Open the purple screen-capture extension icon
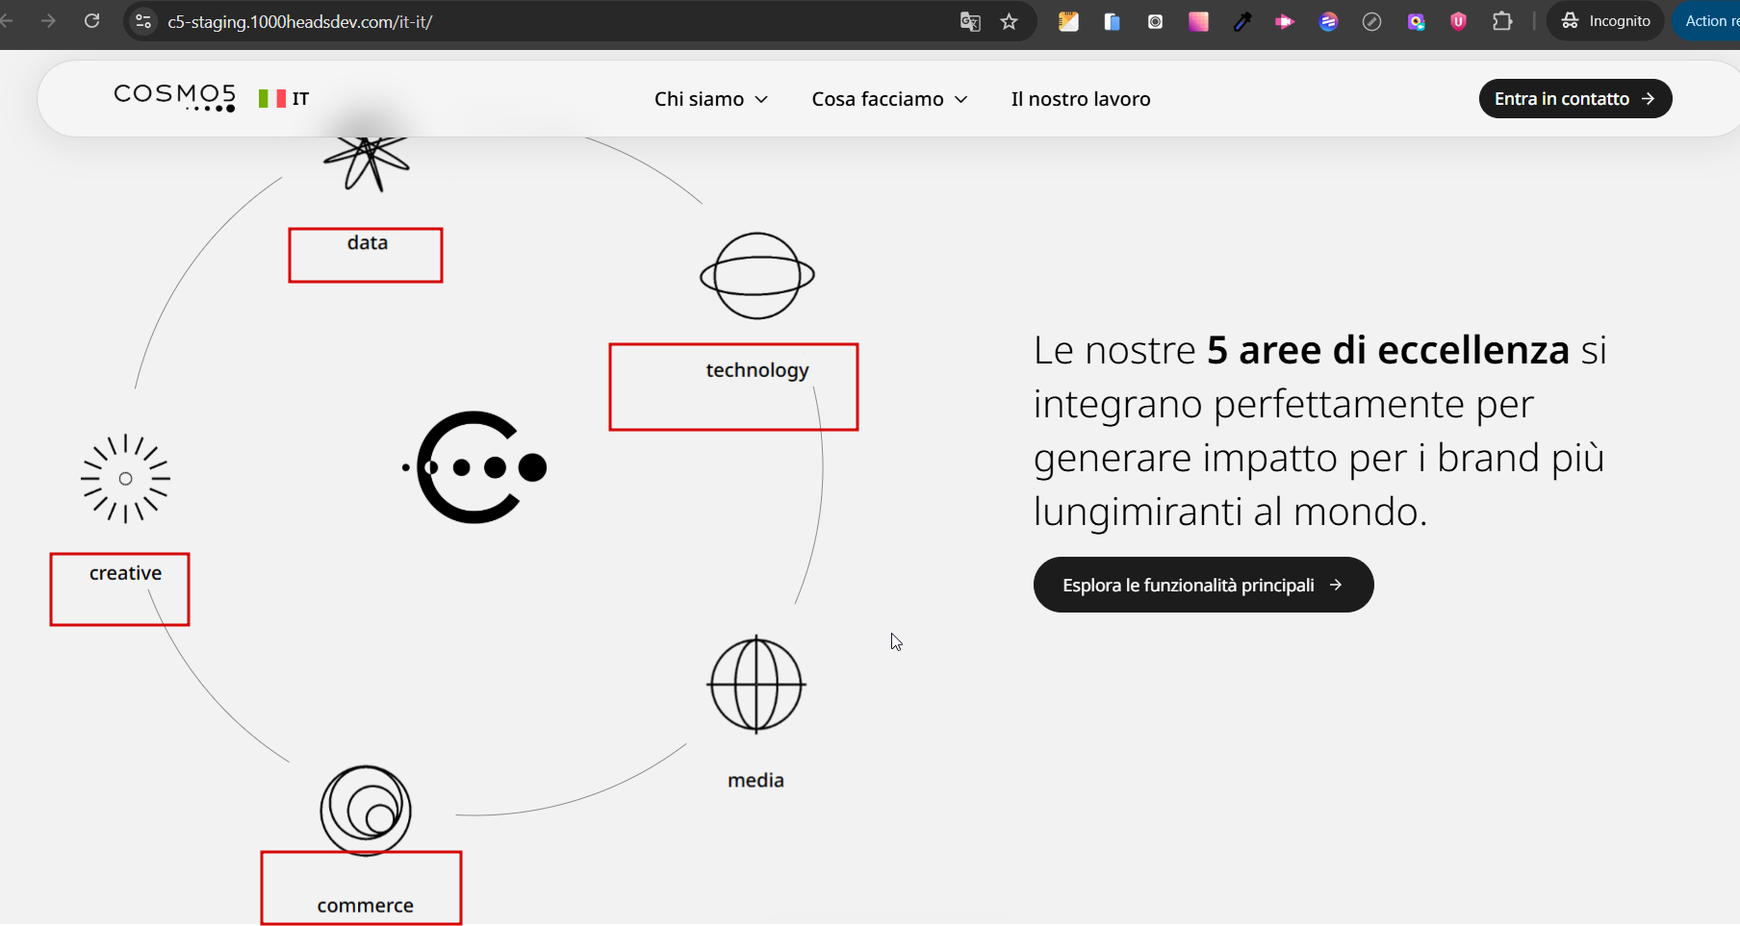The height and width of the screenshot is (926, 1740). coord(1416,21)
